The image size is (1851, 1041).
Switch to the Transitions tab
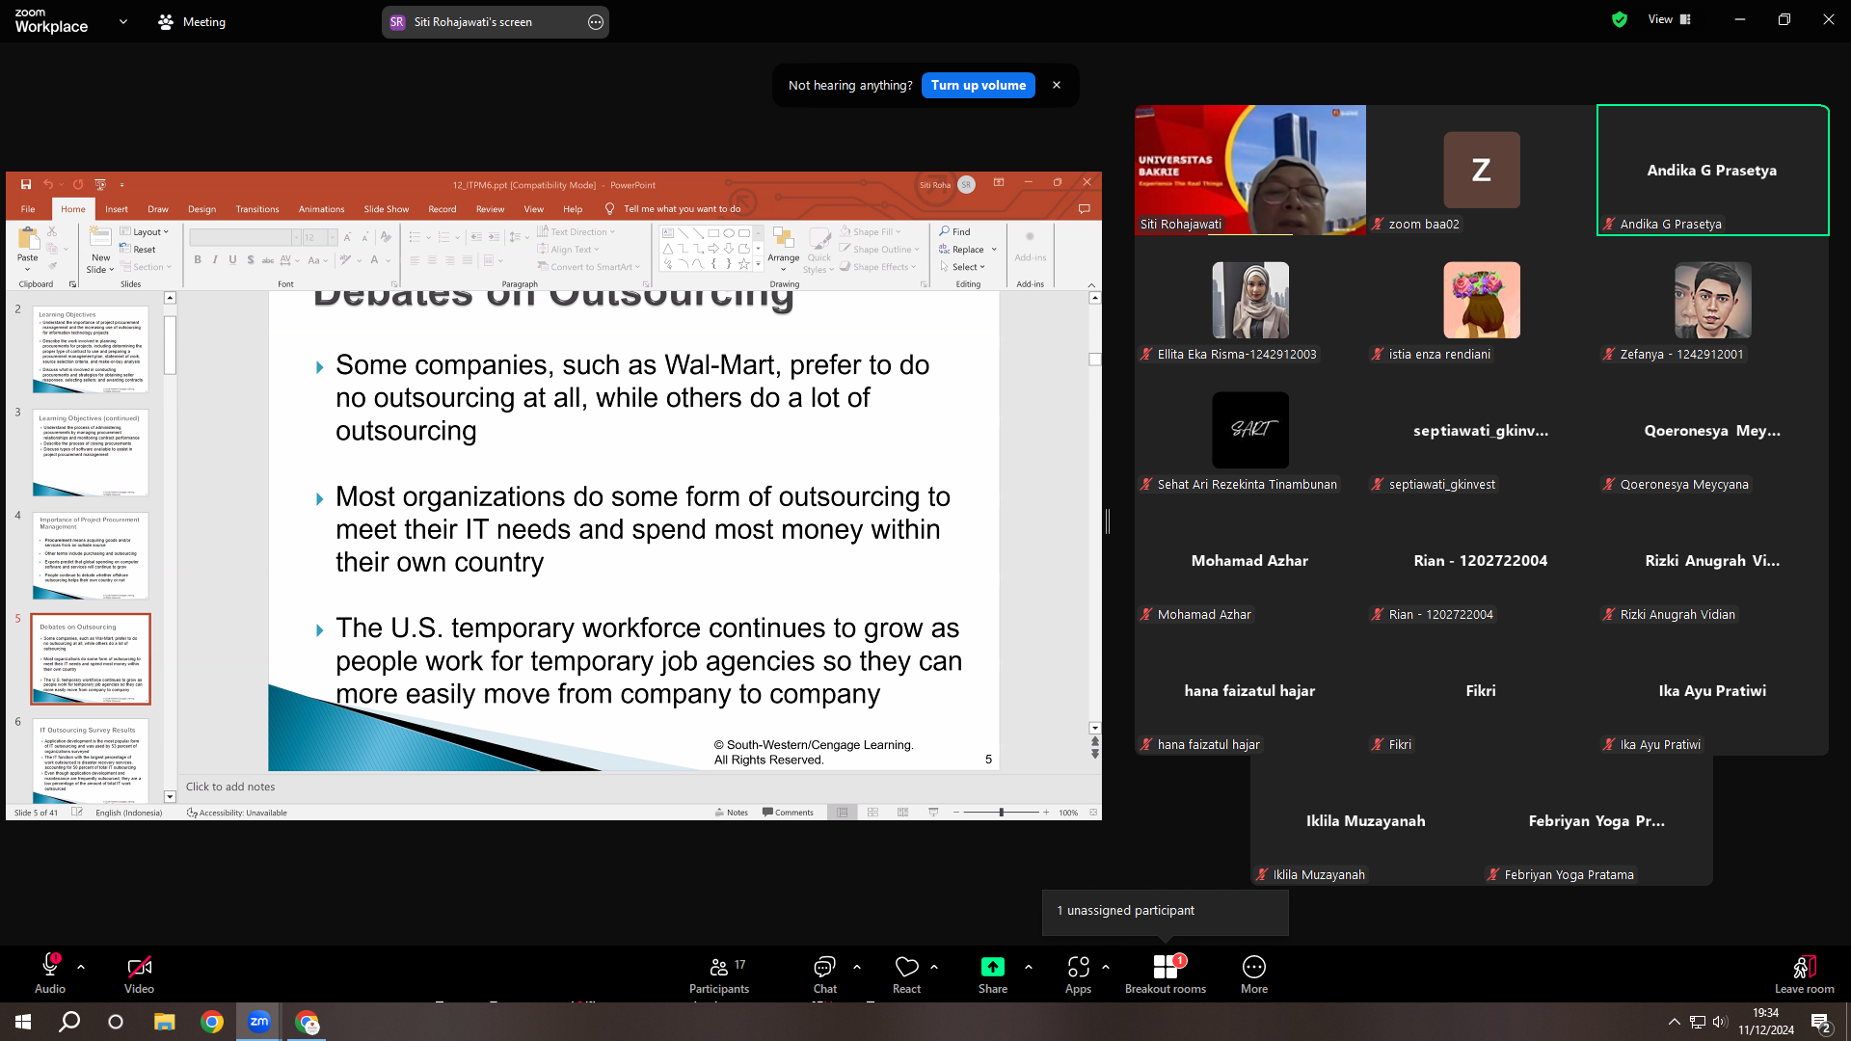pos(257,209)
